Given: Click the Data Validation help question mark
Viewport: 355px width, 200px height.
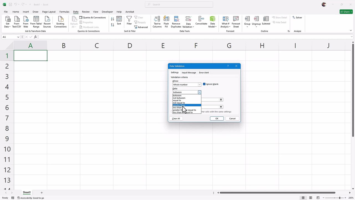Looking at the screenshot, I should pyautogui.click(x=228, y=66).
